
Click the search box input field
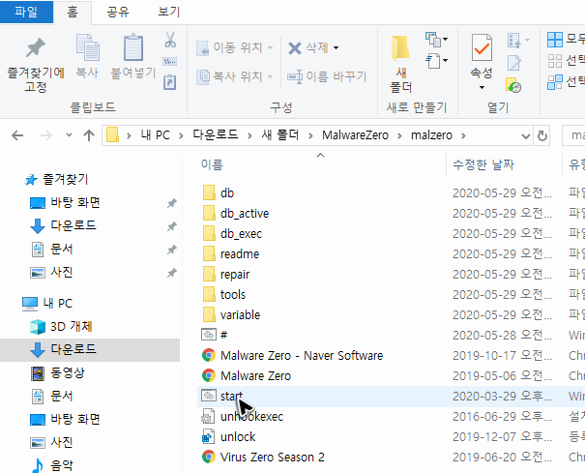573,135
